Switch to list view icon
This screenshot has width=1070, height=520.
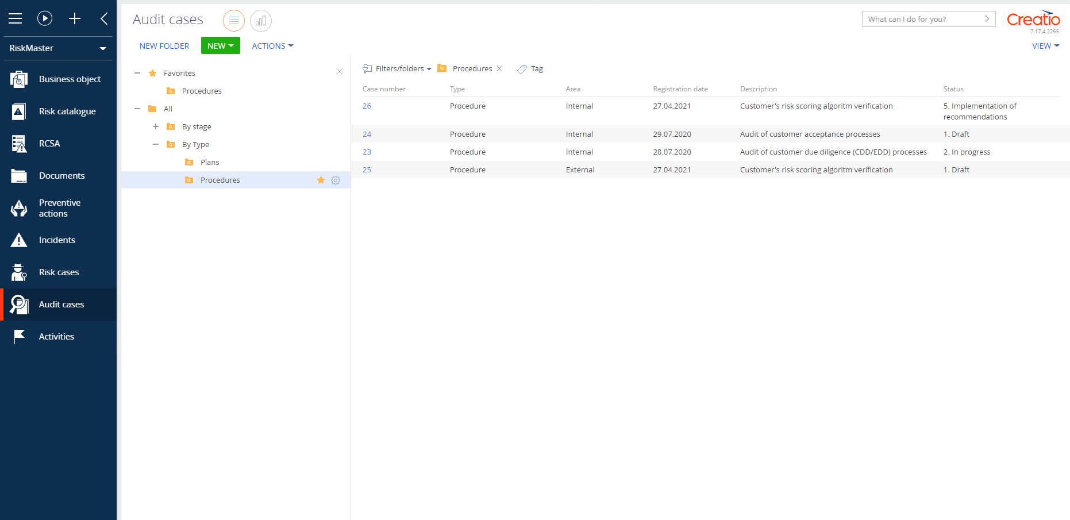(233, 21)
